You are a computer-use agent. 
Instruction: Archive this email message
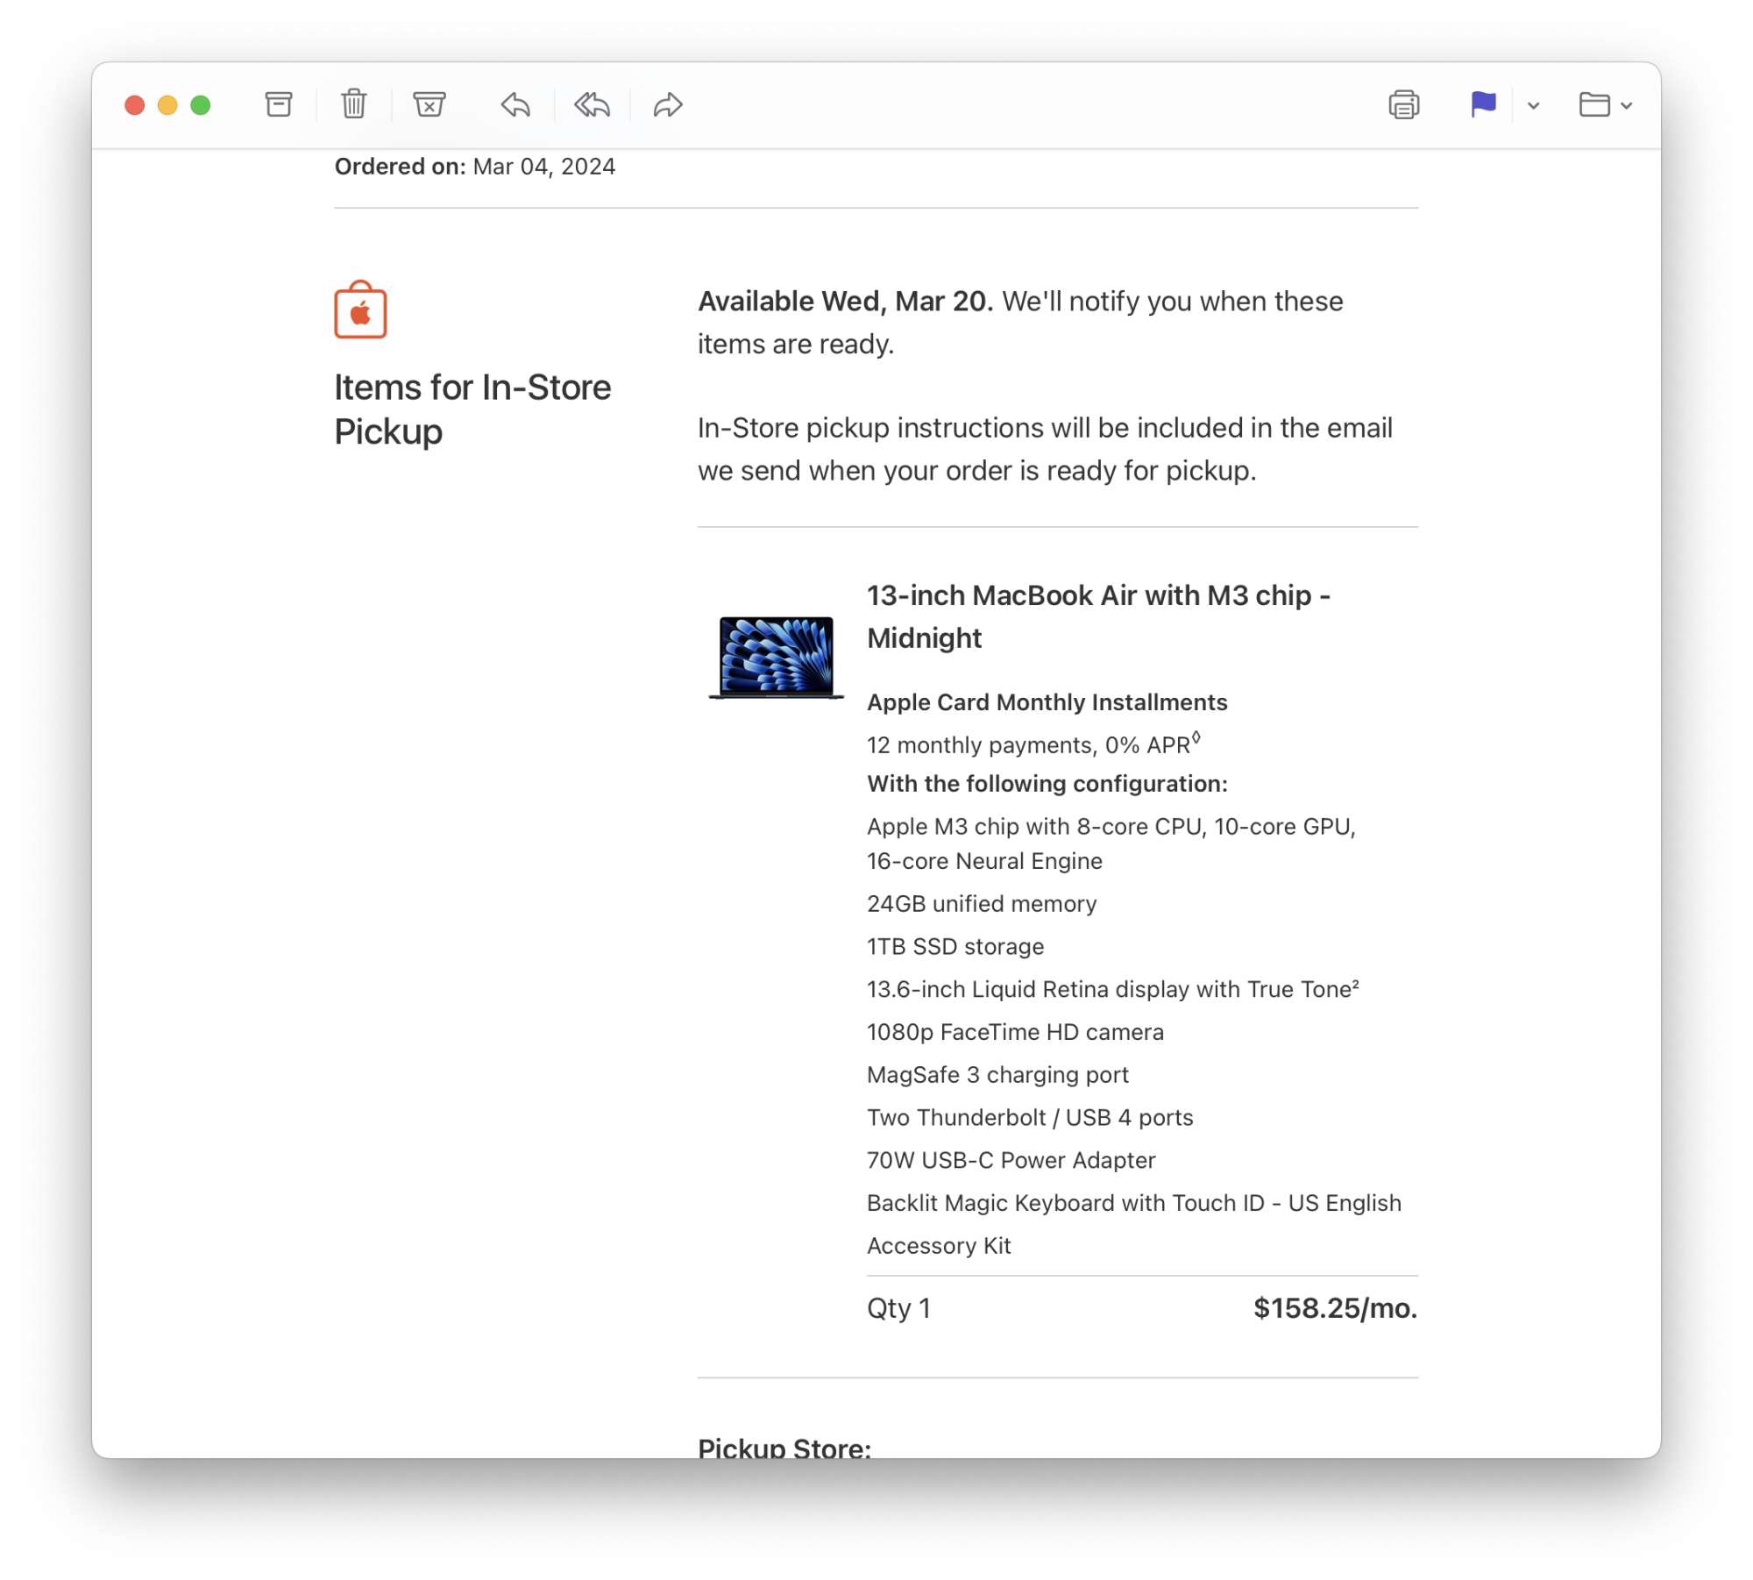[279, 105]
